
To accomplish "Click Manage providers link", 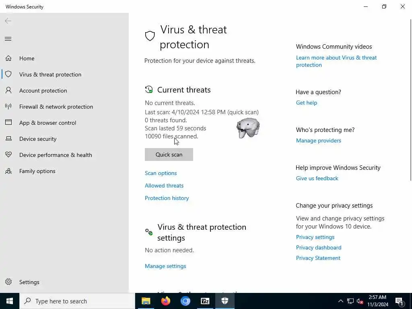I will pyautogui.click(x=318, y=140).
